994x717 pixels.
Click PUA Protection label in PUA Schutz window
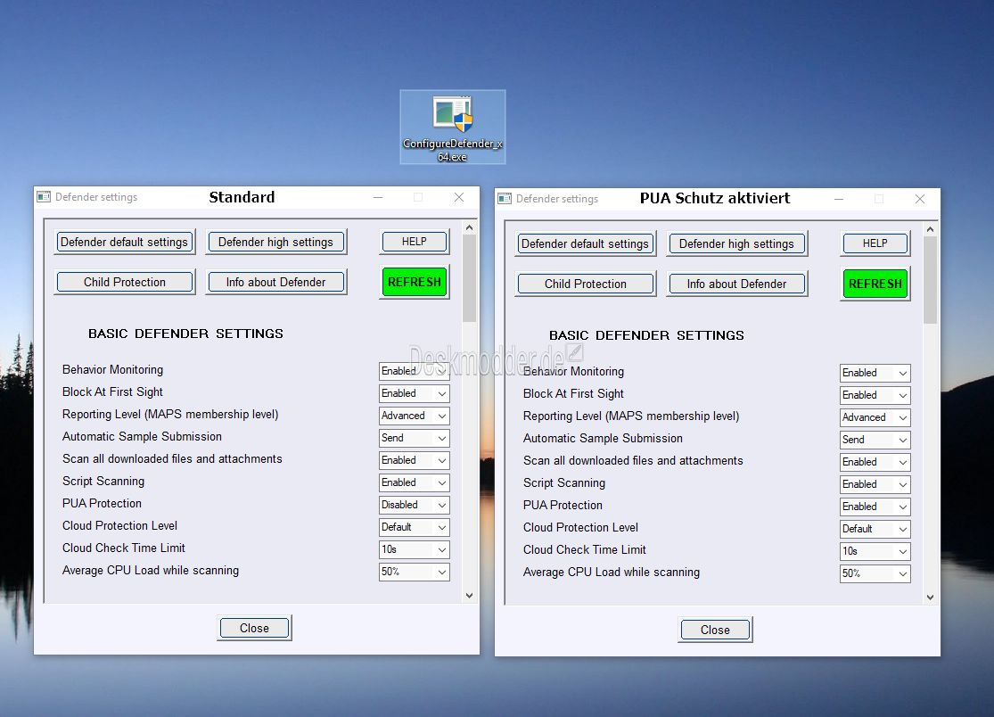click(563, 506)
